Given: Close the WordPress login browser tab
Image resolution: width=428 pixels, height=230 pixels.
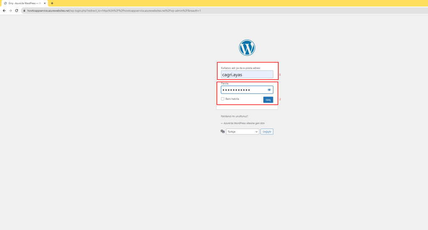Looking at the screenshot, I should pos(45,3).
